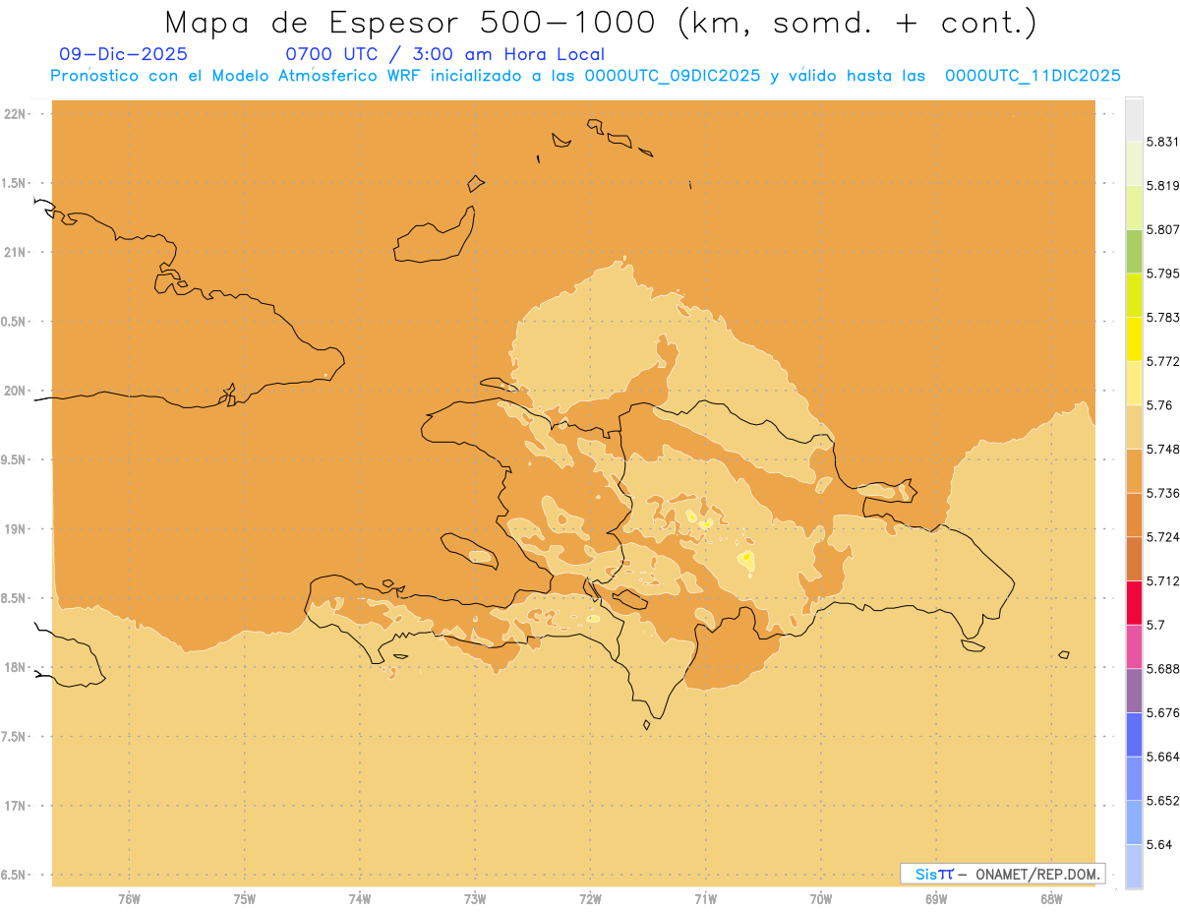Click the yellow-green swatch between 5.783 and 5.795
Screen dimensions: 1180x912
1134,295
